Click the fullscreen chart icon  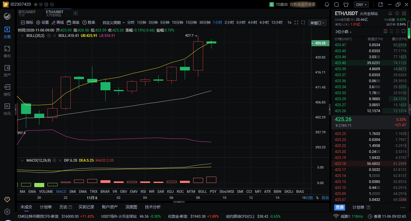coord(296,22)
